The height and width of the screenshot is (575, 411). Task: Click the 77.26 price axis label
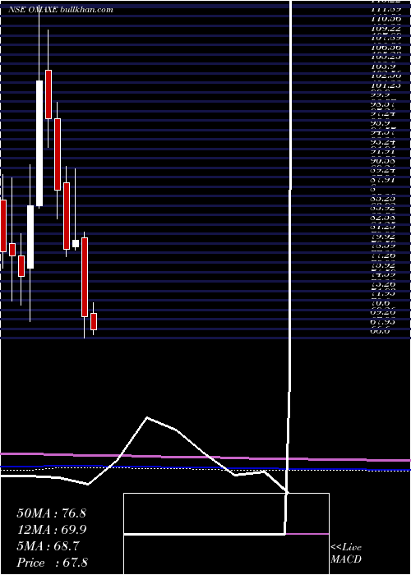[384, 255]
